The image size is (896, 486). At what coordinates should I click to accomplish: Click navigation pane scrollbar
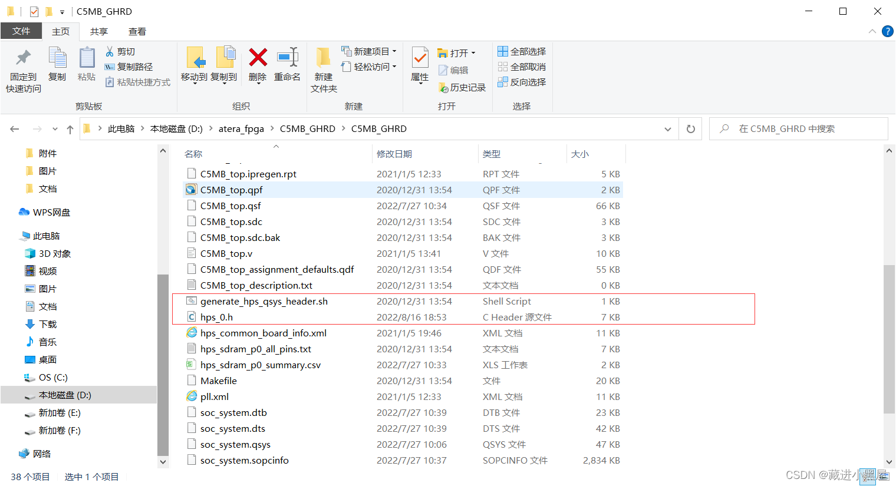pos(163,364)
